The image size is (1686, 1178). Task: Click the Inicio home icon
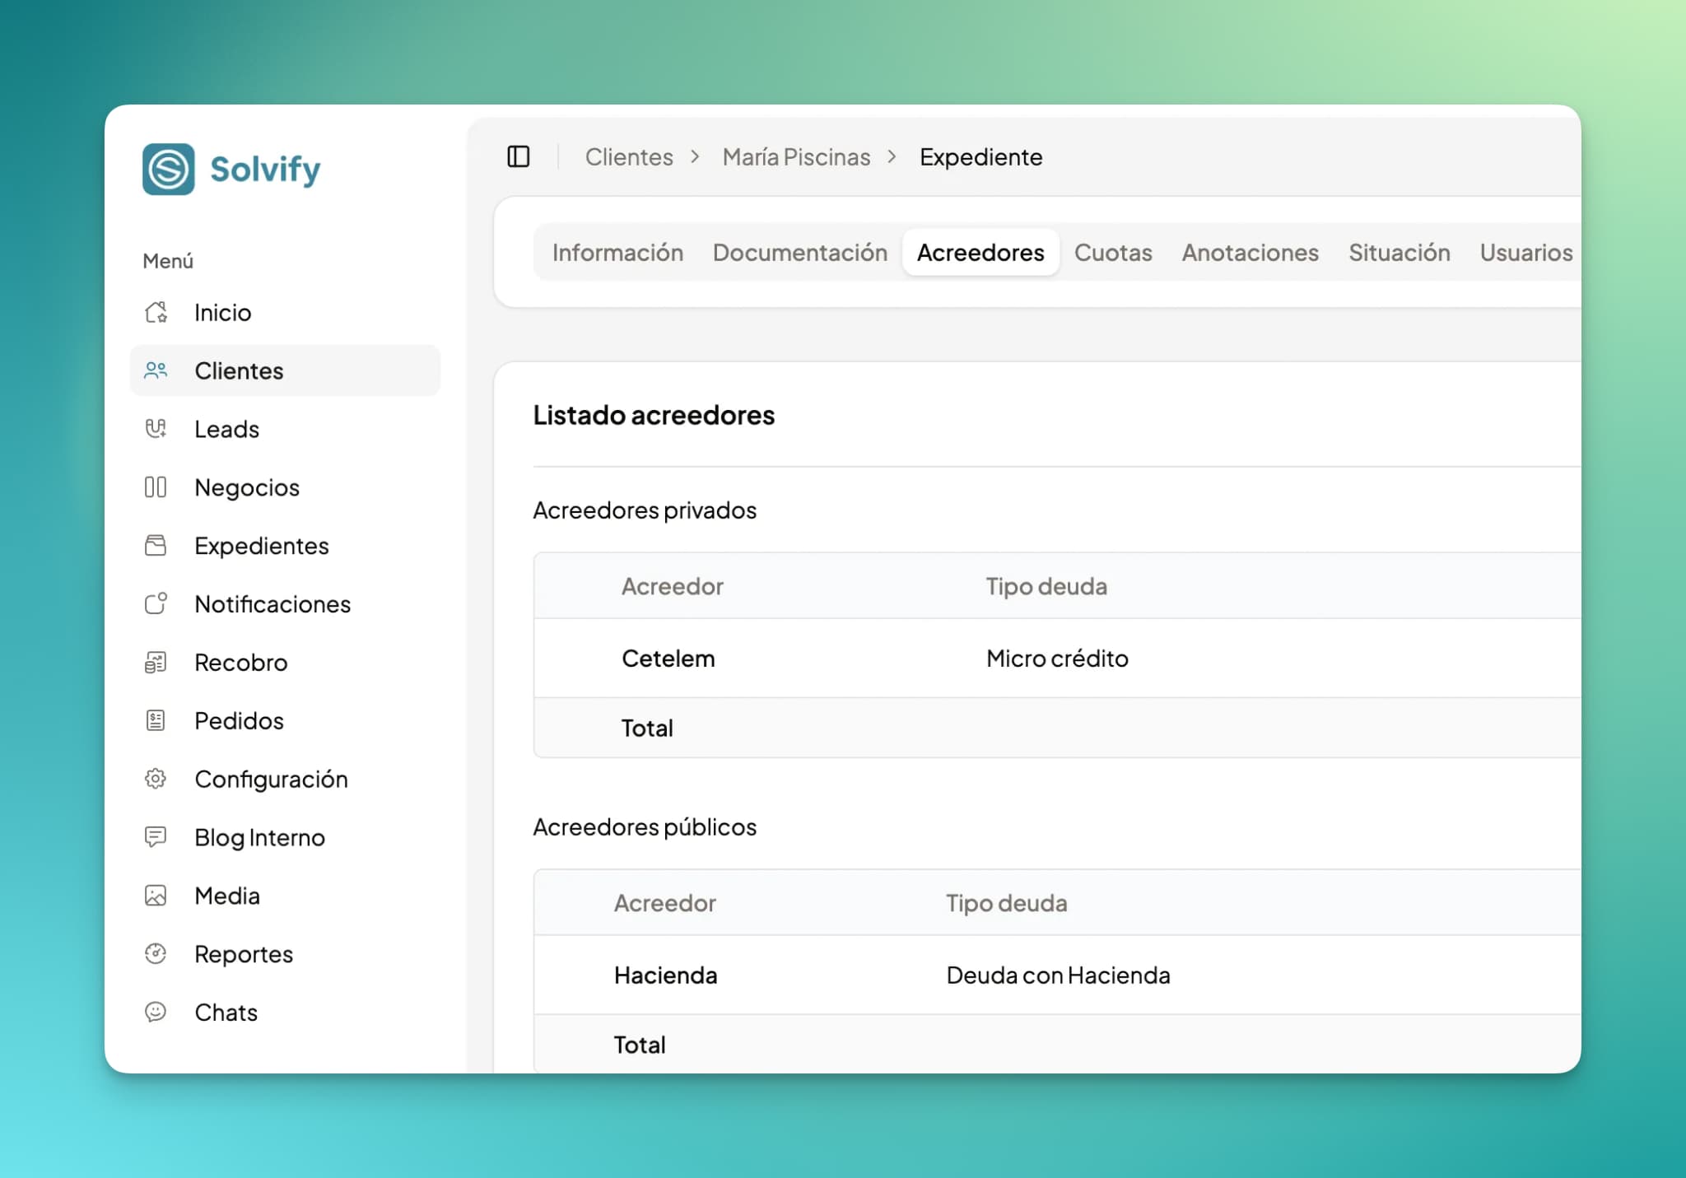pos(156,313)
